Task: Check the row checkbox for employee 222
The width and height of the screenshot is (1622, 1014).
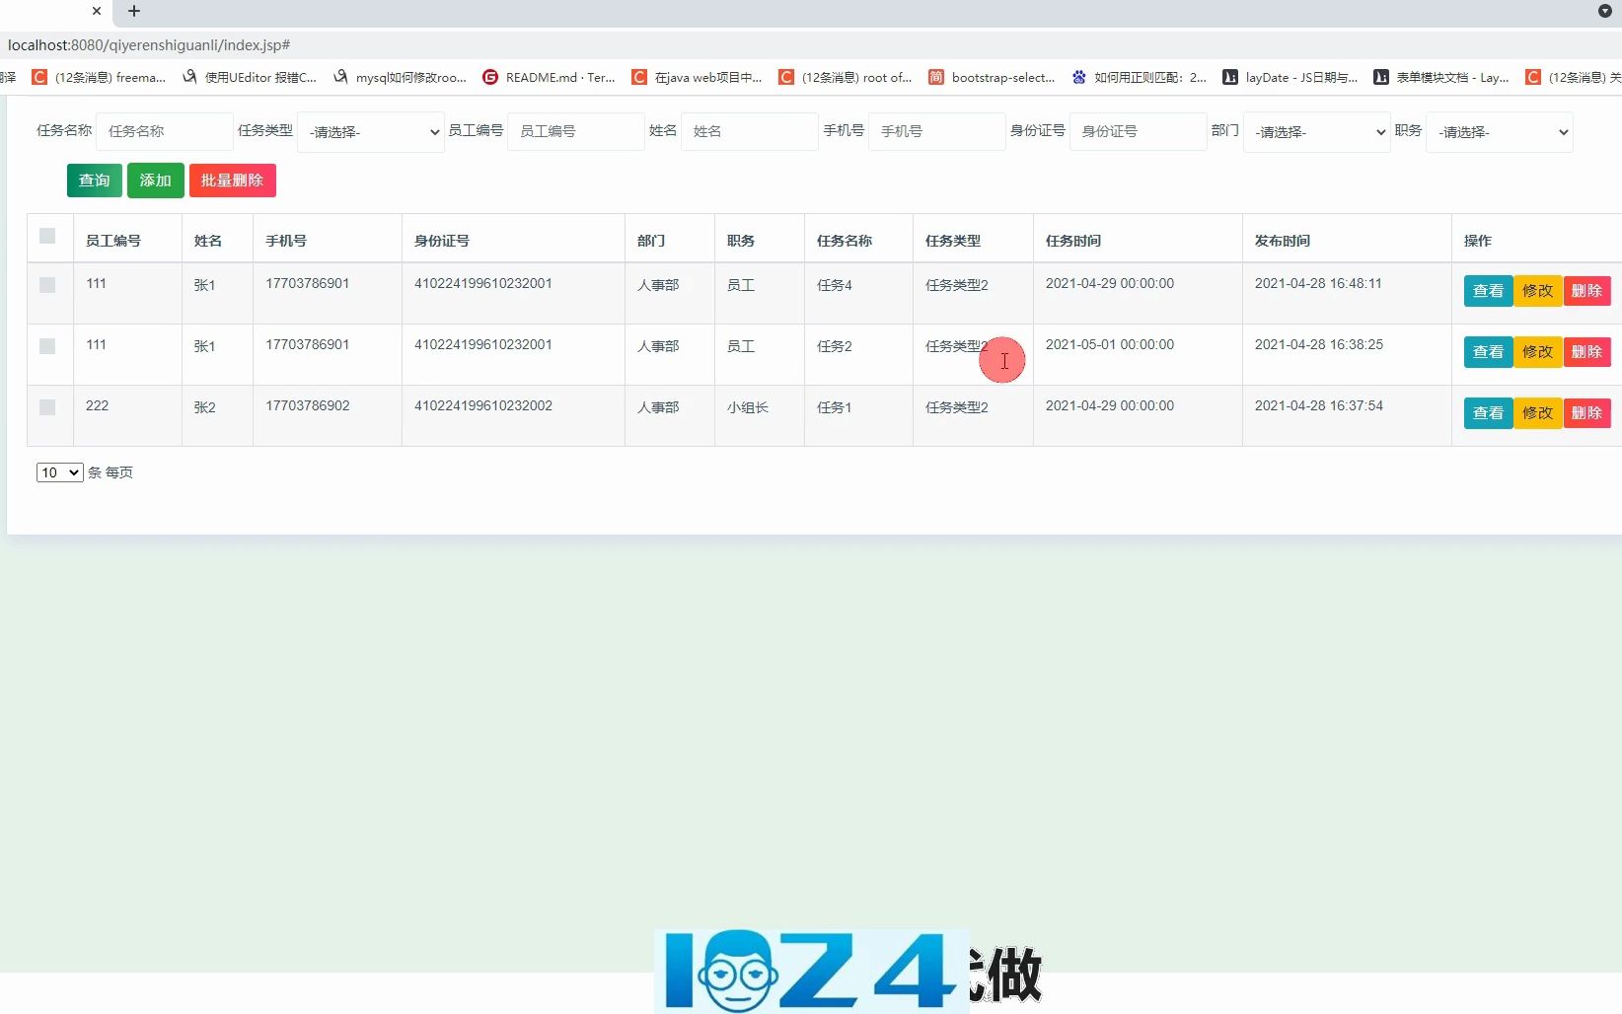Action: tap(47, 407)
